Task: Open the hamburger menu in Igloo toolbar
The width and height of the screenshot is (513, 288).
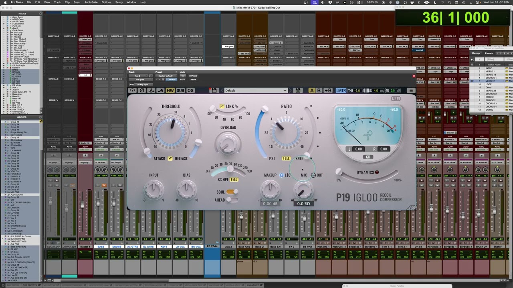Action: 411,90
